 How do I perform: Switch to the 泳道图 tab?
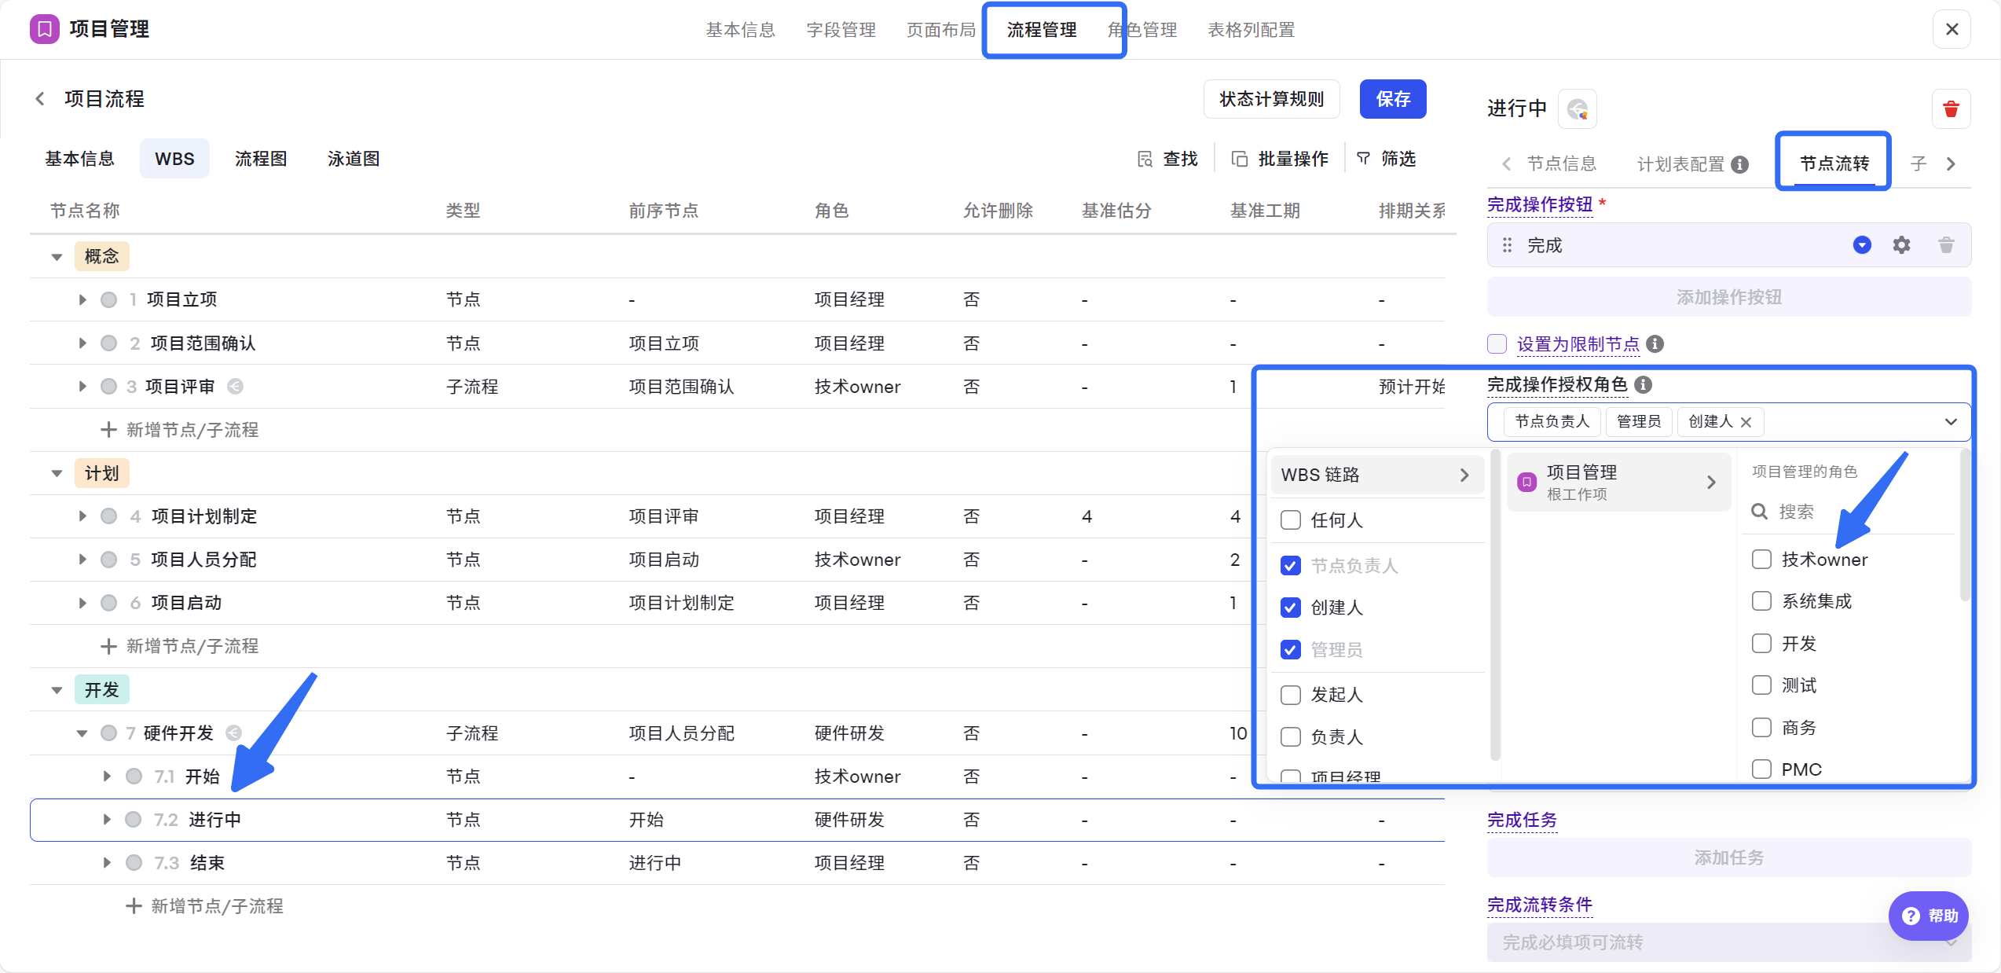point(354,159)
